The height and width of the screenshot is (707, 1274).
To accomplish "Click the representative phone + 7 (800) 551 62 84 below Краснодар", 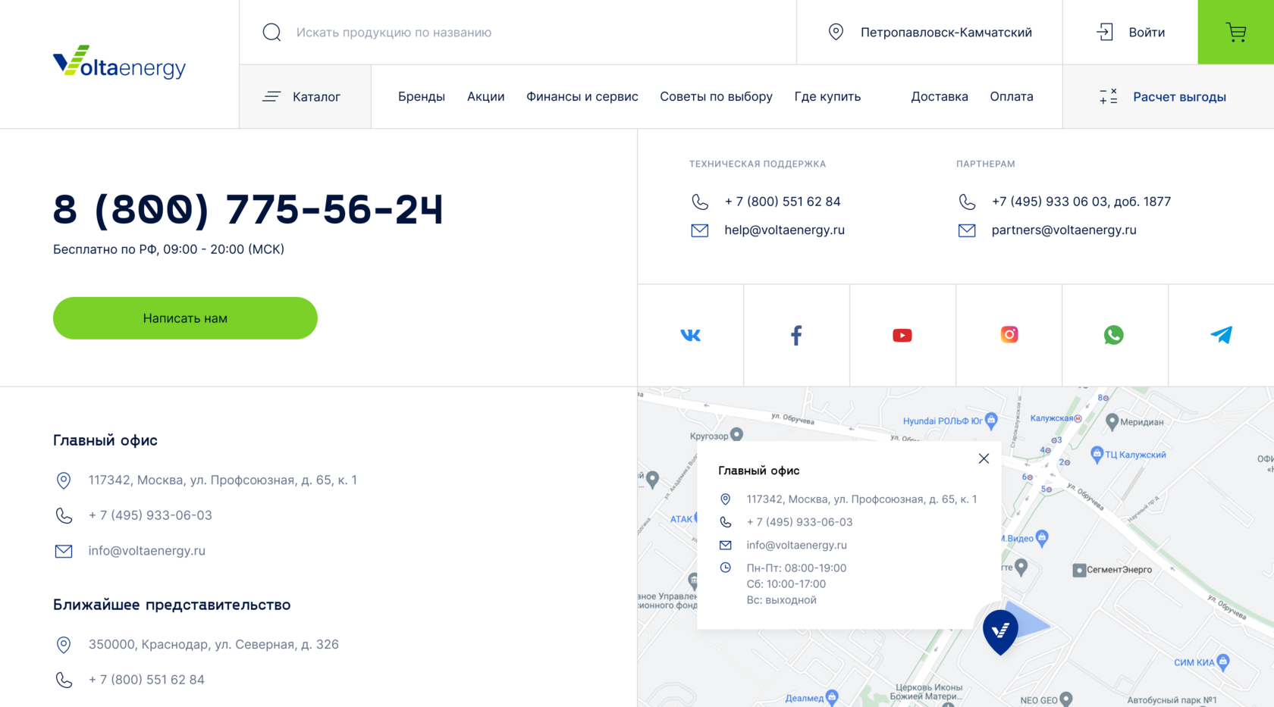I will click(x=146, y=680).
